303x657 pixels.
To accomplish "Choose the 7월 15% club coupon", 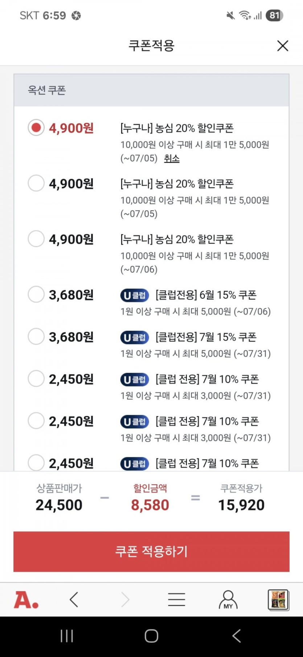I will pyautogui.click(x=36, y=337).
